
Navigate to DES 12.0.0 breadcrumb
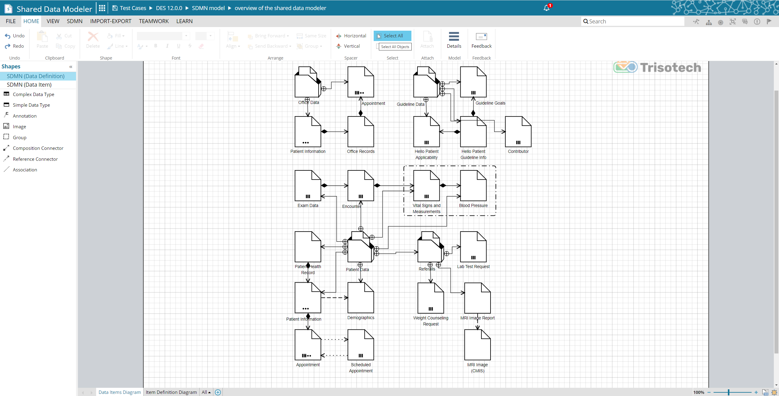169,8
